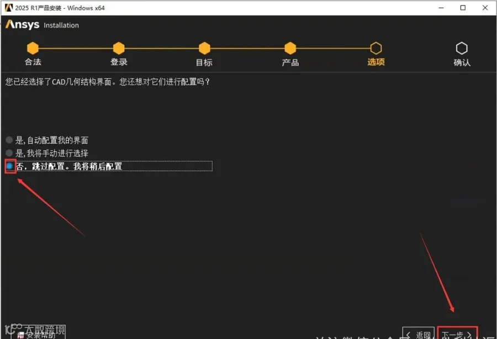
Task: Click the 确认 step label
Action: click(x=462, y=62)
